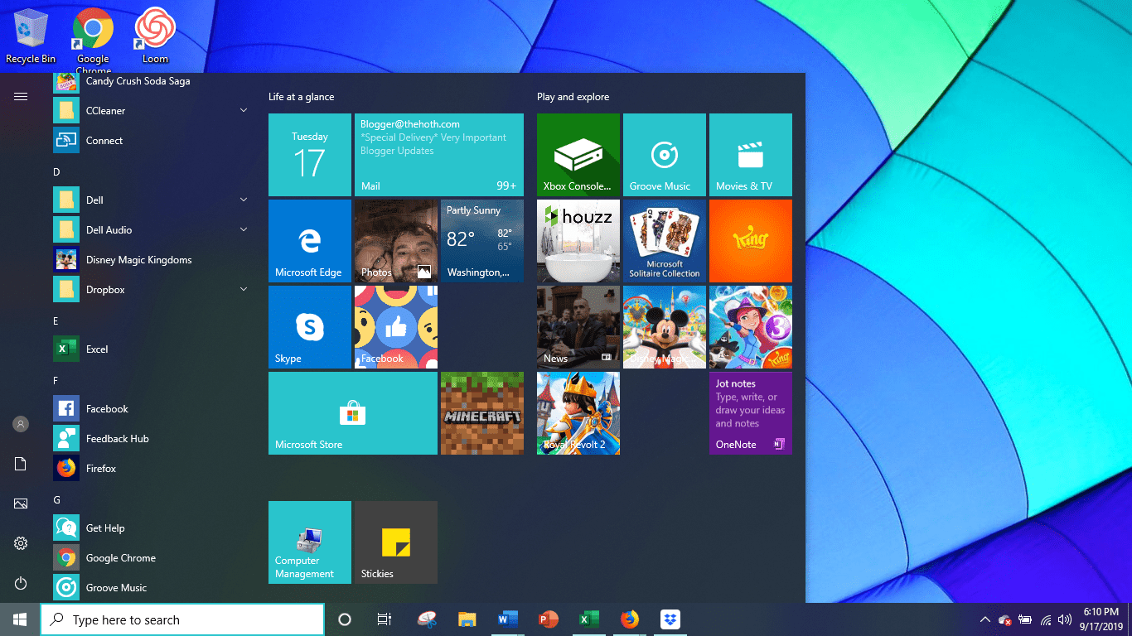The image size is (1132, 636).
Task: Select the Recycle Bin desktop icon
Action: 31,36
